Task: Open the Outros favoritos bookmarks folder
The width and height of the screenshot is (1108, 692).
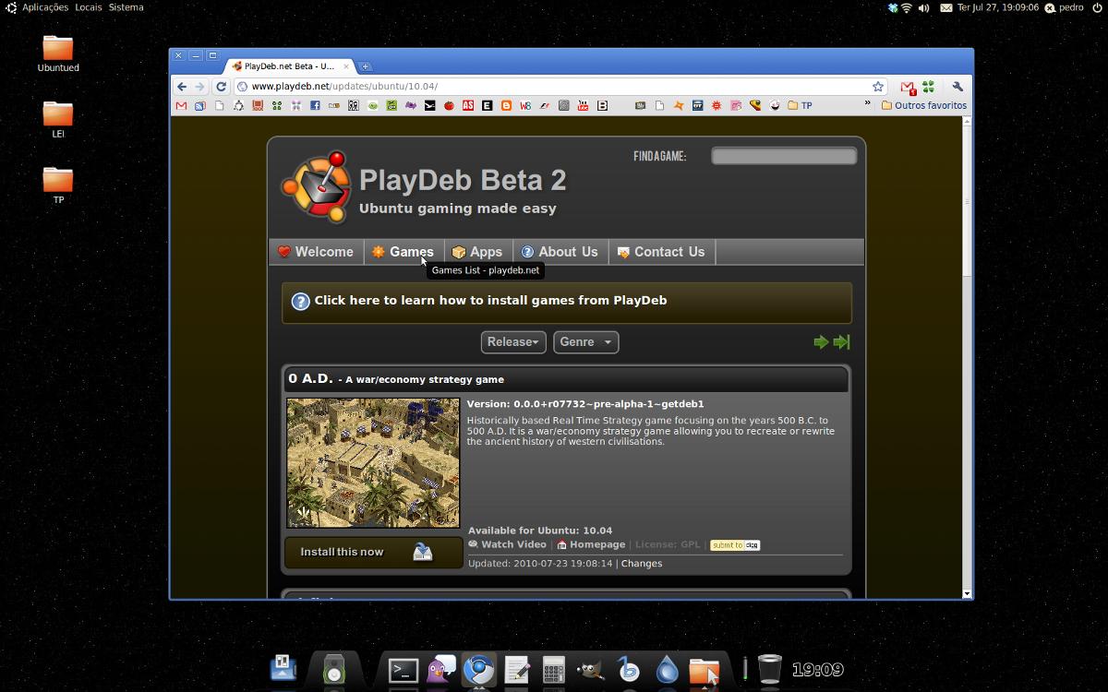Action: click(923, 106)
